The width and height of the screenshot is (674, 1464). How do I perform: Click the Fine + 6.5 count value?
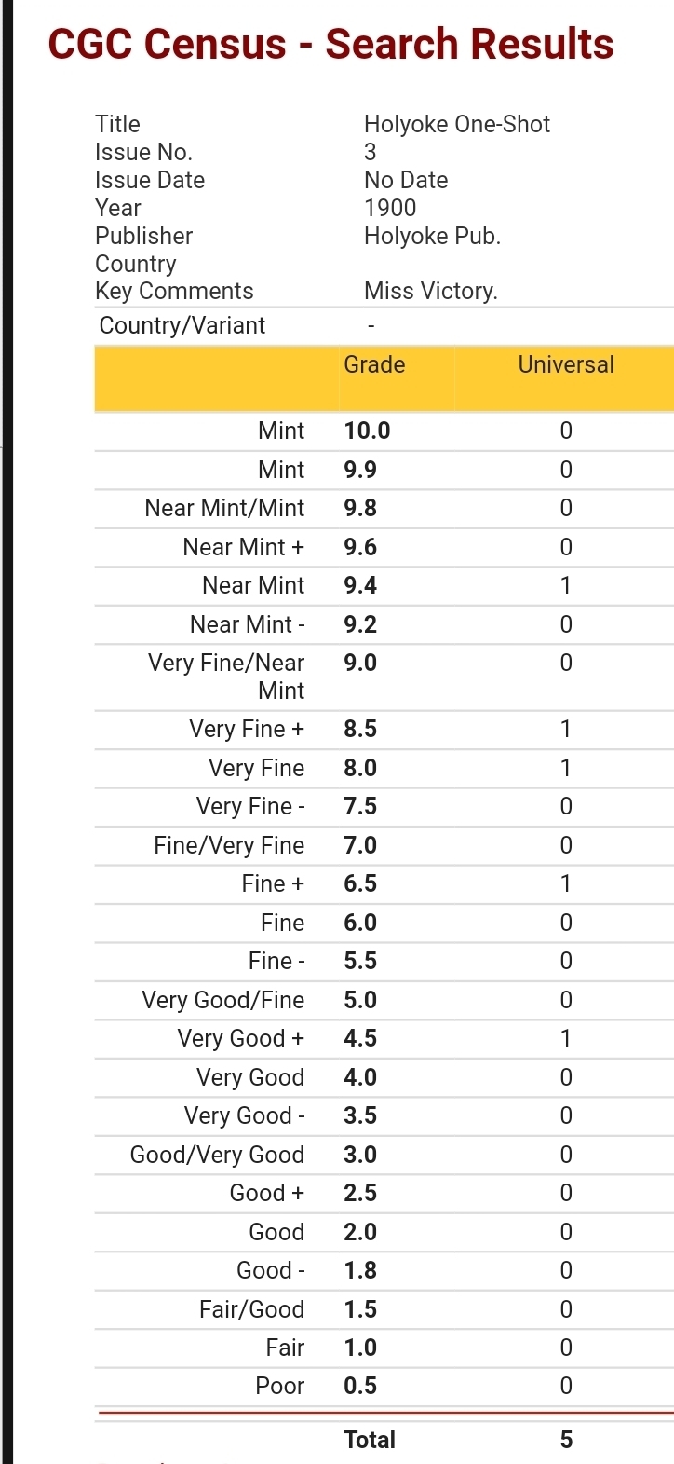(x=566, y=884)
